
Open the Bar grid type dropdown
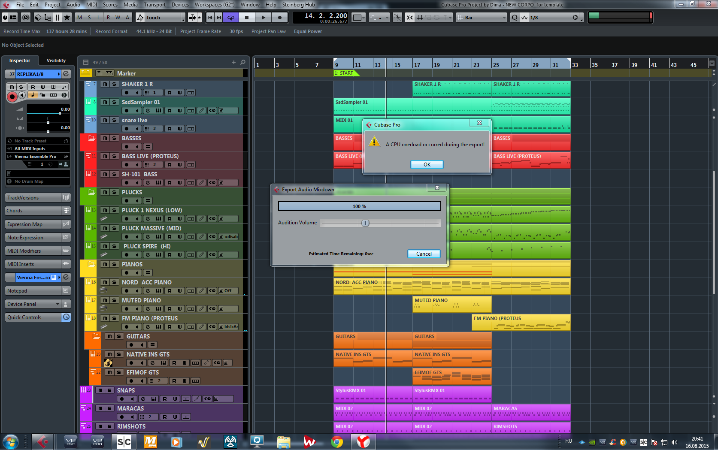482,18
